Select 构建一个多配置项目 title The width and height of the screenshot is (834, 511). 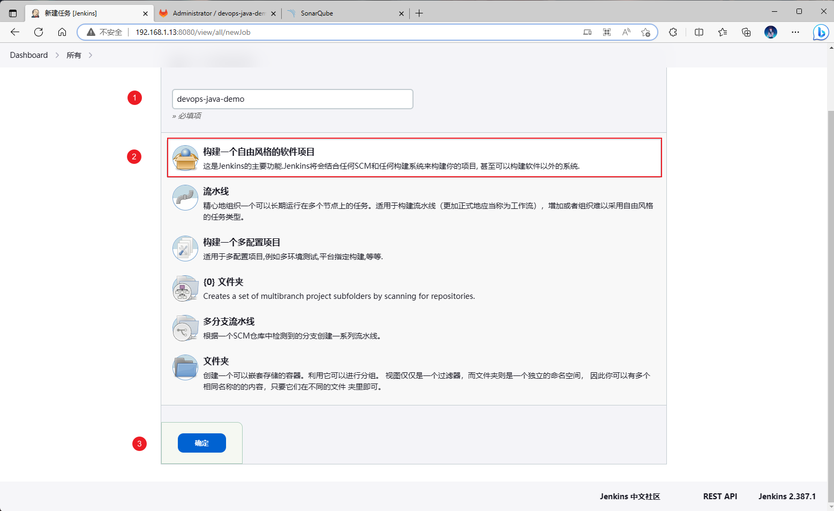pyautogui.click(x=242, y=242)
